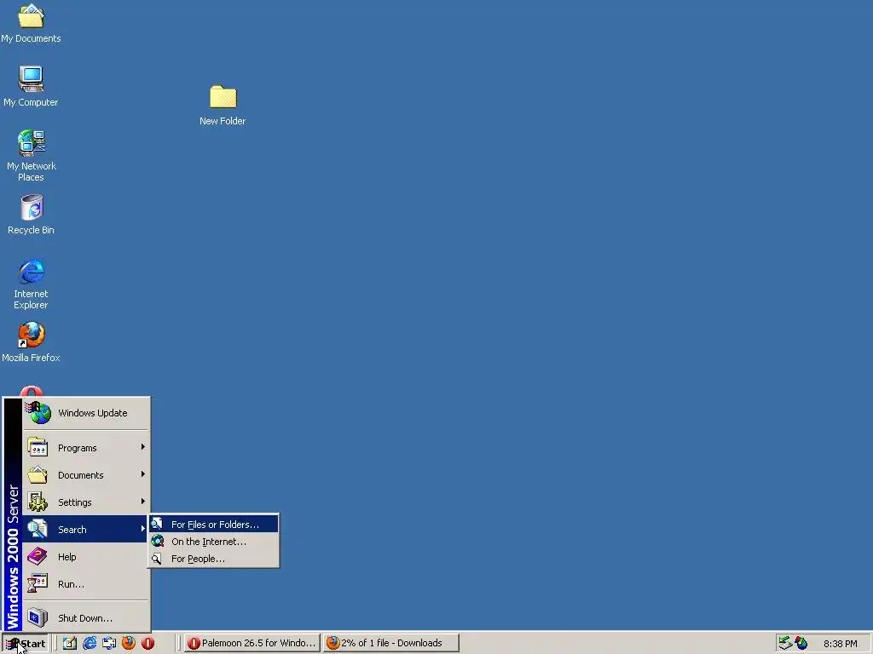Viewport: 873px width, 654px height.
Task: Launch Opera from the quick launch bar
Action: [148, 643]
